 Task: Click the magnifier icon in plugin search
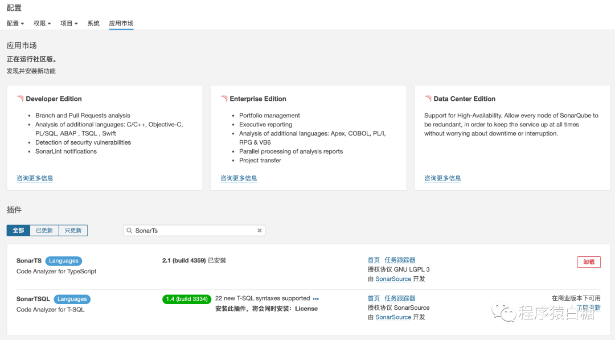pos(129,231)
